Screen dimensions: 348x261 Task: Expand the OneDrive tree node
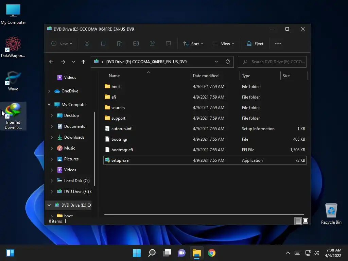49,91
